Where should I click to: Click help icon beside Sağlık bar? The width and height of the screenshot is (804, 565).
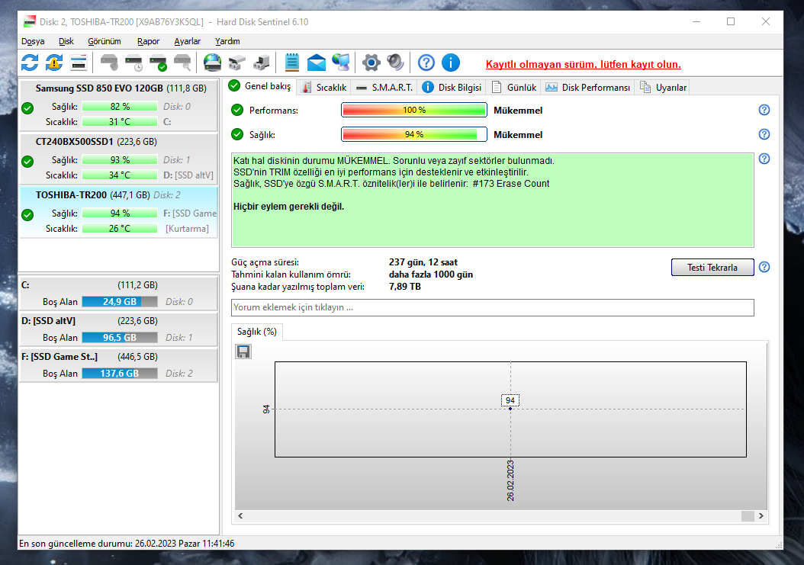(x=764, y=134)
